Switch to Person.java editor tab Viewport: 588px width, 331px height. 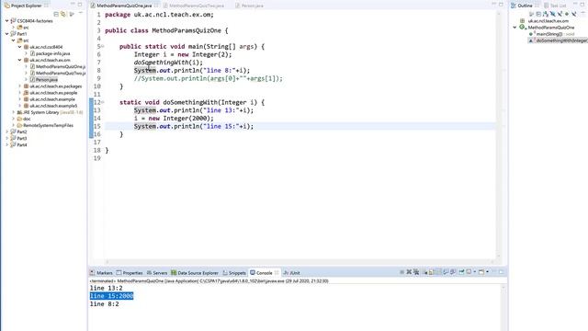pos(252,6)
